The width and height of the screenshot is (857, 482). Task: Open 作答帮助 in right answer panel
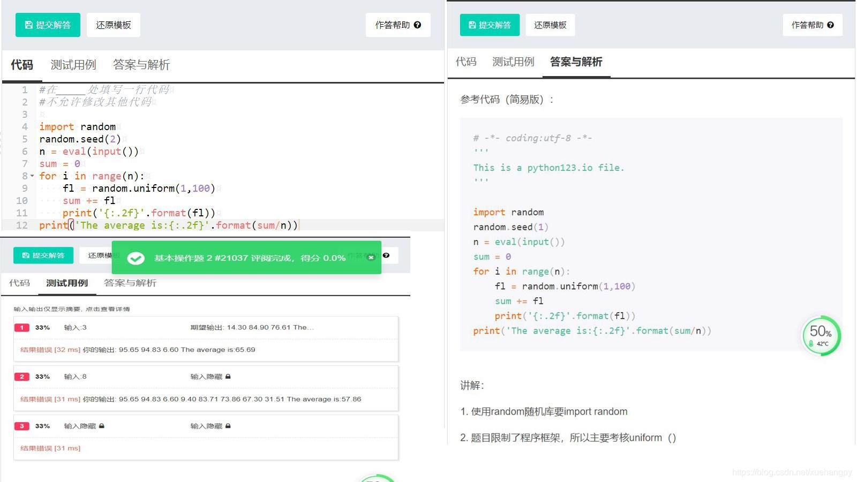(813, 25)
